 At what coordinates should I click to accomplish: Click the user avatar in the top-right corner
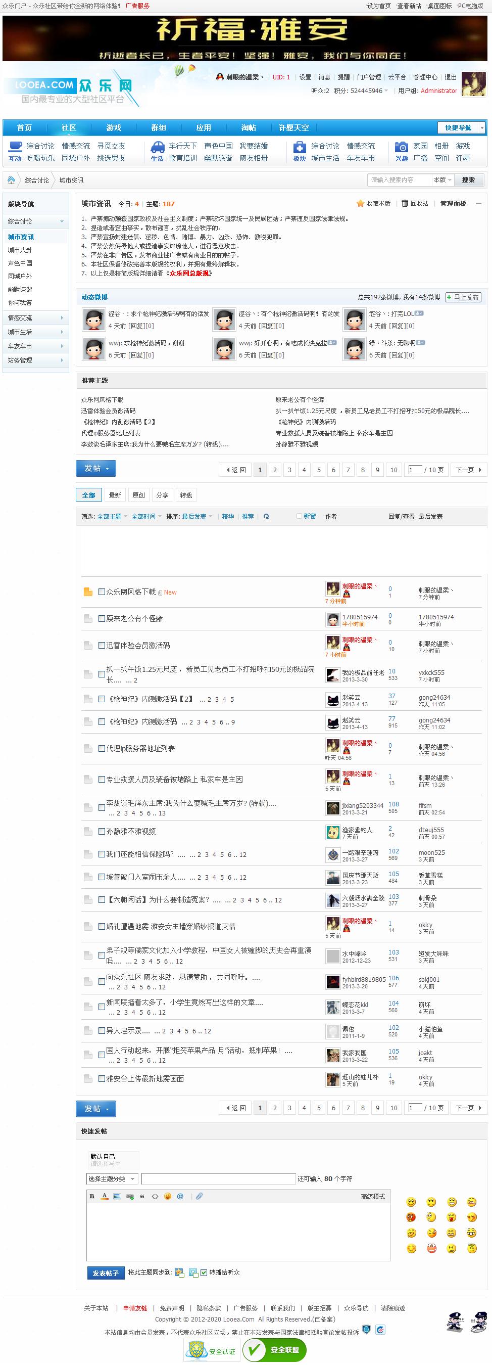coord(473,84)
